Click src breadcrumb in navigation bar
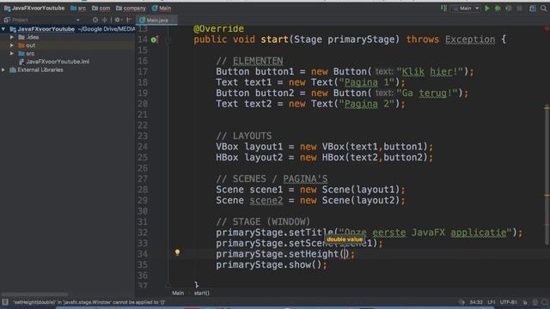This screenshot has height=309, width=550. (78, 8)
